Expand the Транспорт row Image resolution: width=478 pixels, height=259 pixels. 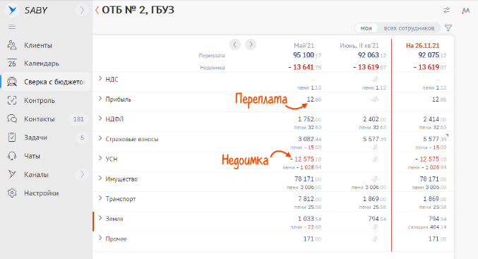click(x=100, y=198)
